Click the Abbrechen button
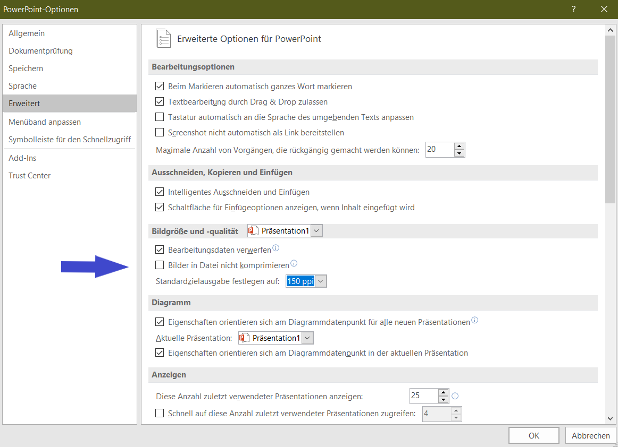The height and width of the screenshot is (447, 618). [x=590, y=435]
